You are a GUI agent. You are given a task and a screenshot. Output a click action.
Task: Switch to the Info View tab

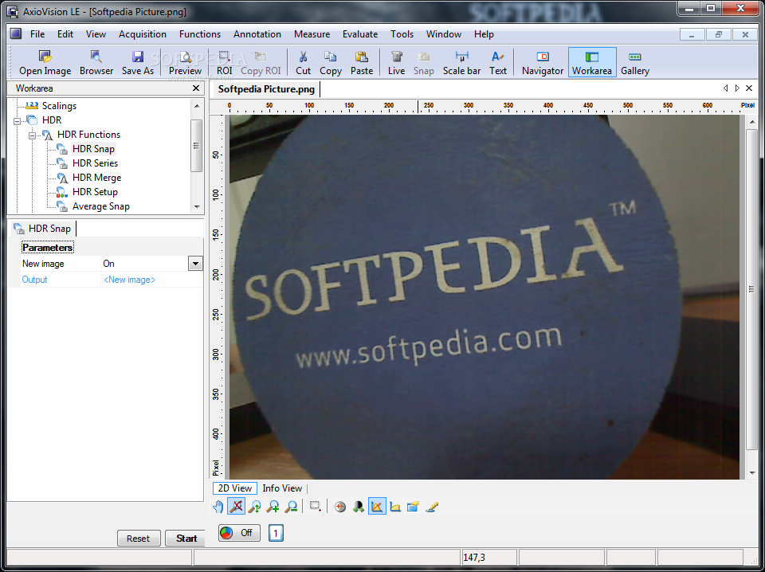(282, 488)
